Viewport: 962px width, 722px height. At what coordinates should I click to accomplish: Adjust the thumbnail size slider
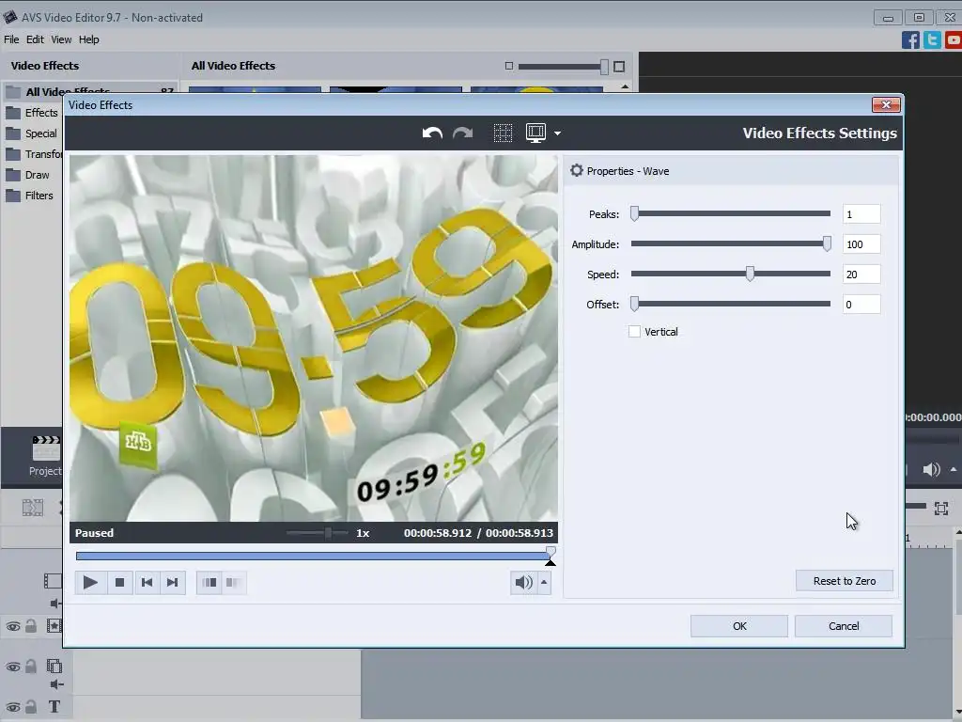point(604,67)
